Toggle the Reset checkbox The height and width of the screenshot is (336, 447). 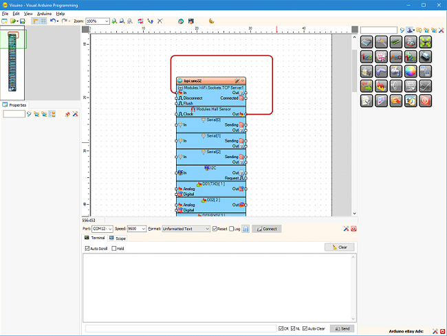215,229
